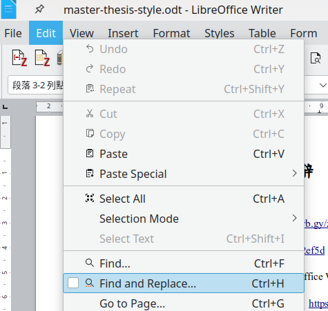Click the paragraph style box
The image size is (328, 311).
click(36, 86)
